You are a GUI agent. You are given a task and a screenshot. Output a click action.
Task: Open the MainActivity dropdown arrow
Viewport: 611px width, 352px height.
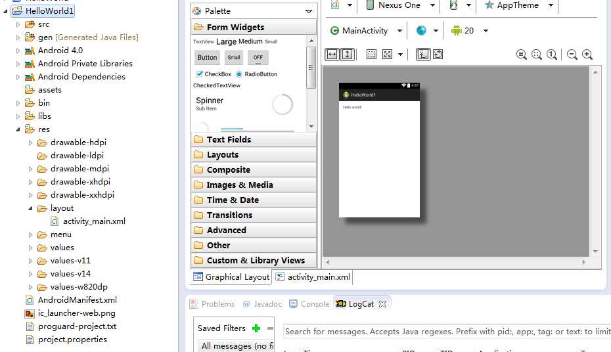pos(399,30)
